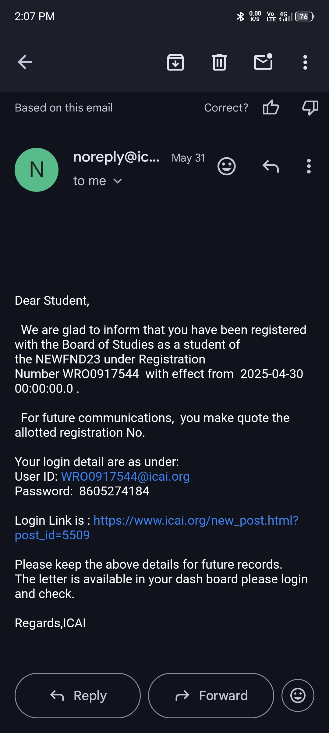Reply using arrow icon in sender row
Screen dimensions: 329x733
click(x=271, y=166)
